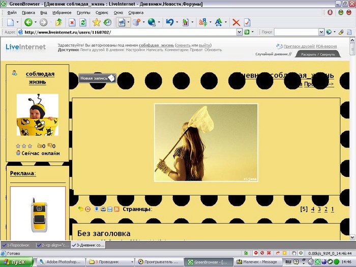This screenshot has height=267, width=356.
Task: Click the floppy save icon near Страницы
Action: pos(110,209)
